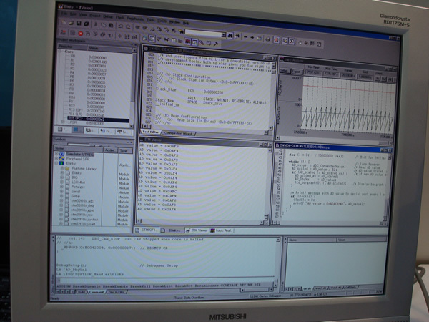Viewport: 429px width, 322px height.
Task: Open the Peripherals menu
Action: point(135,19)
